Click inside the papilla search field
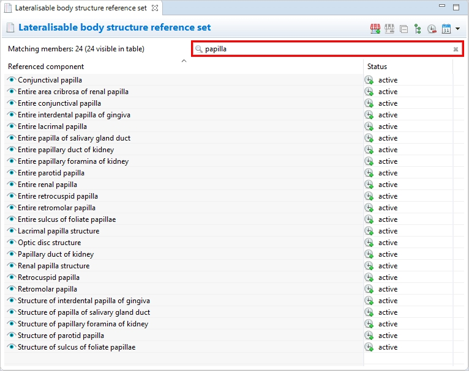 [325, 49]
